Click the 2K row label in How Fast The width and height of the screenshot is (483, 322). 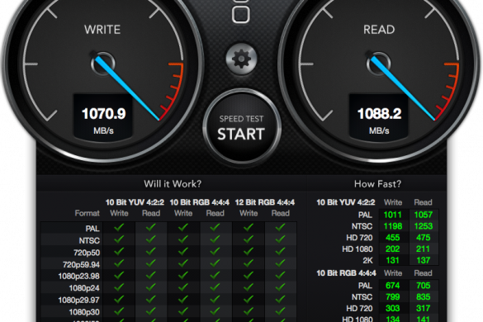point(367,261)
